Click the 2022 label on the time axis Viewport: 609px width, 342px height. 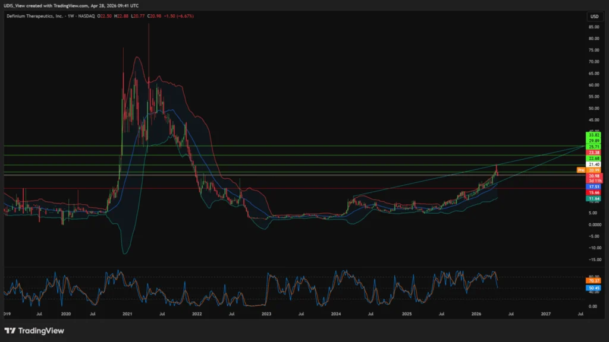click(x=197, y=314)
